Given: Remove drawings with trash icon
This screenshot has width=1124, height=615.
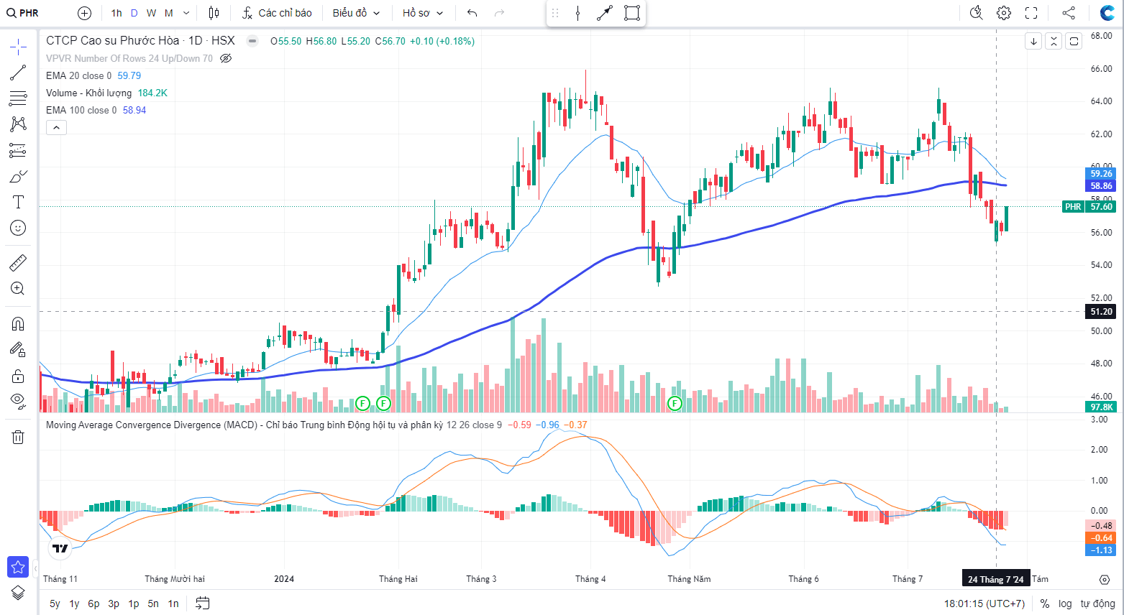Looking at the screenshot, I should pos(18,437).
